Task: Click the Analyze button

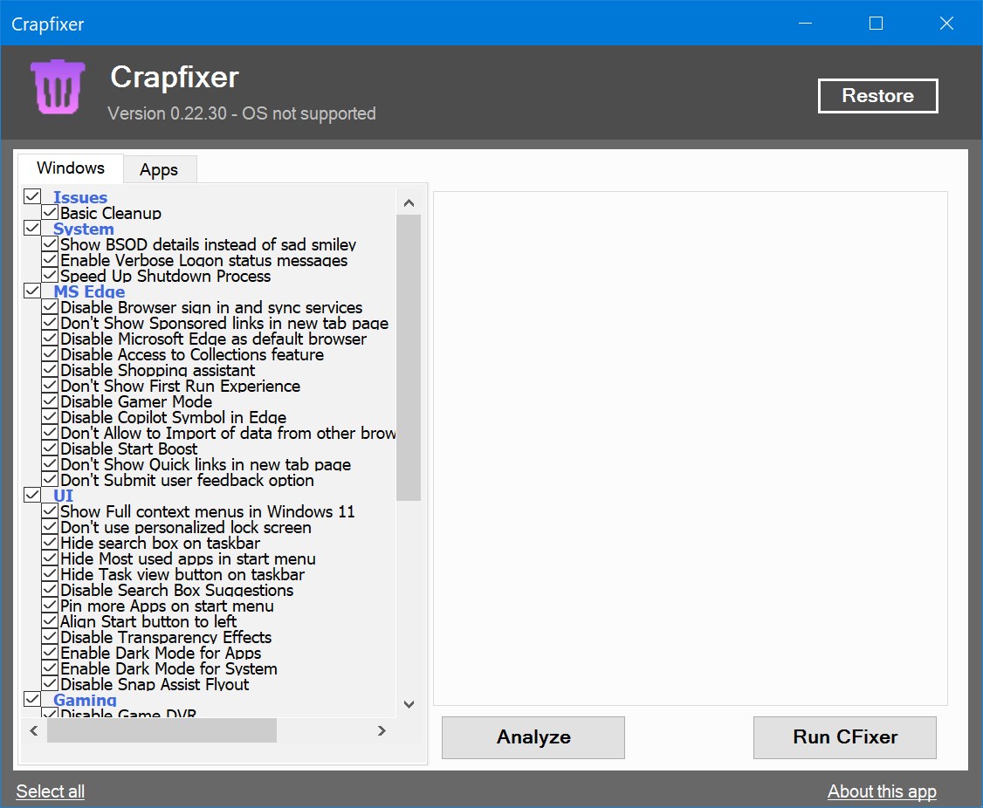Action: point(533,737)
